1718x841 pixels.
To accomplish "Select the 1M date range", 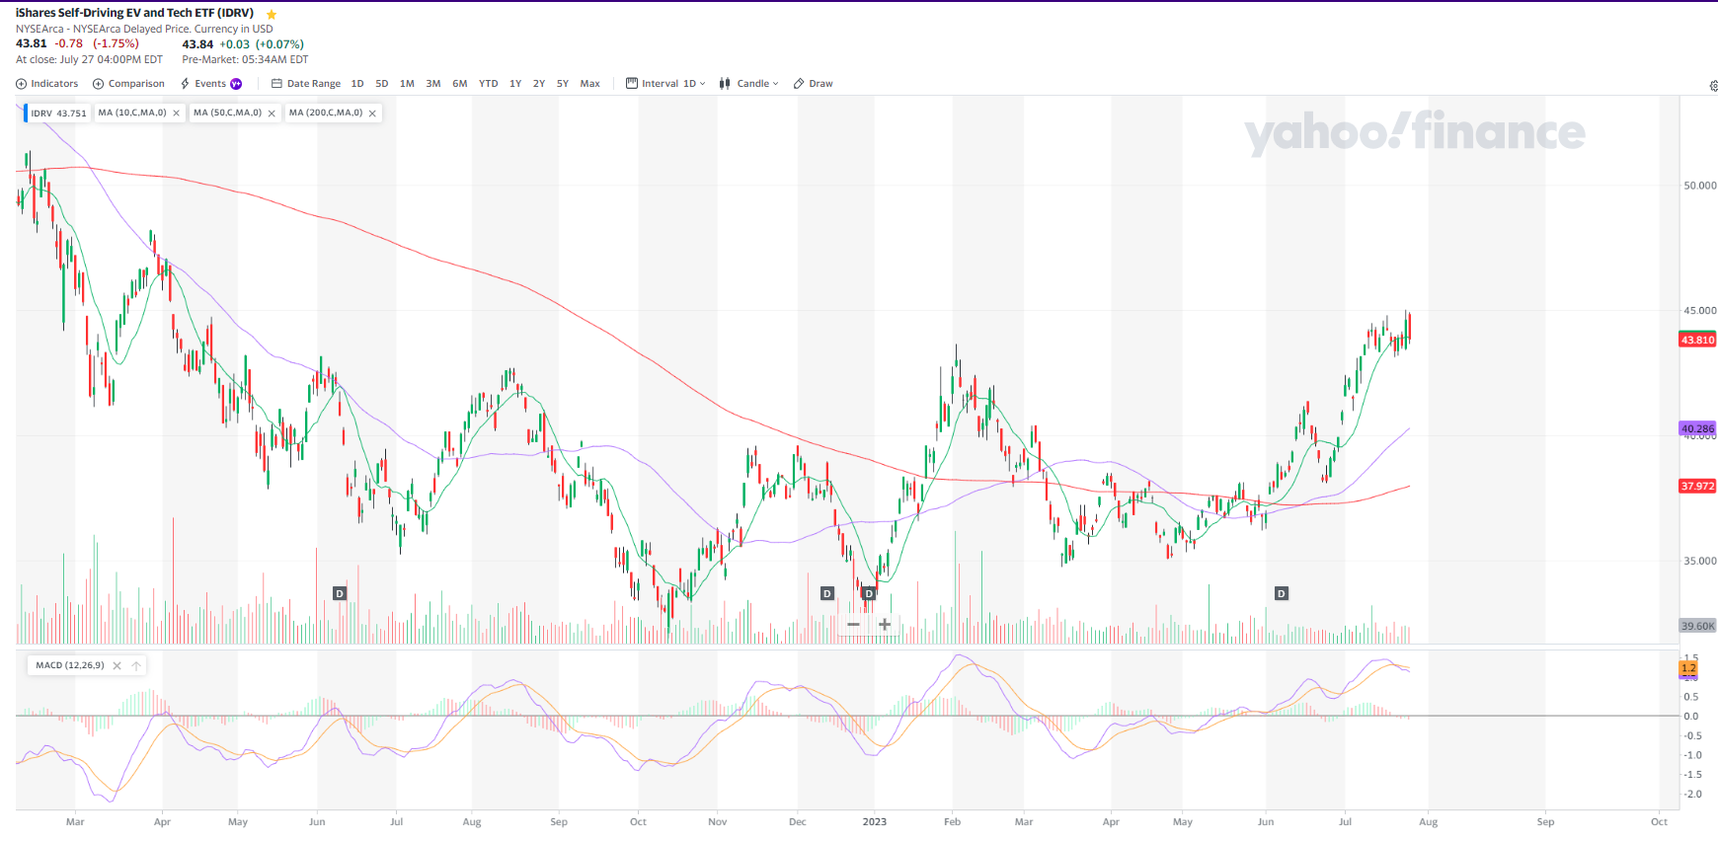I will coord(407,84).
